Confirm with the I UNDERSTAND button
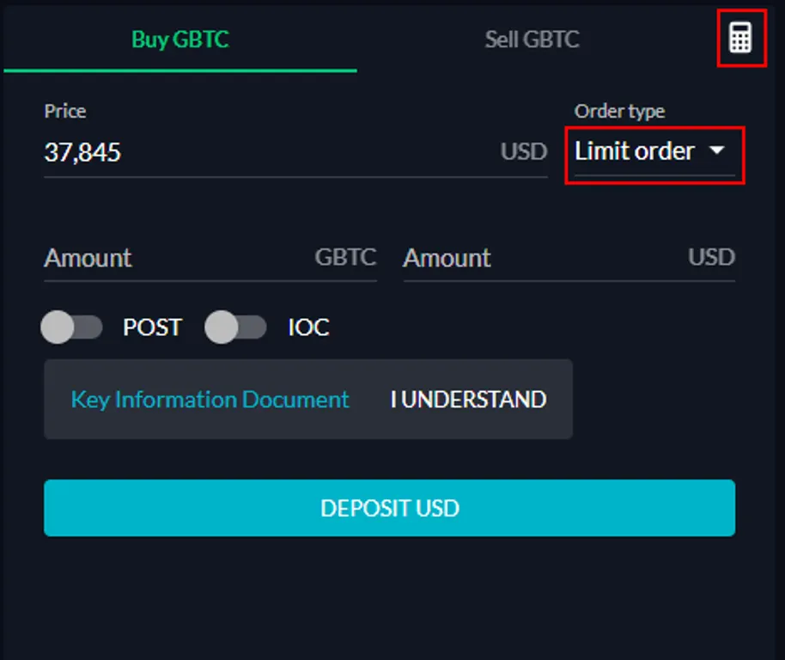Screen dimensions: 785x660 tap(468, 400)
